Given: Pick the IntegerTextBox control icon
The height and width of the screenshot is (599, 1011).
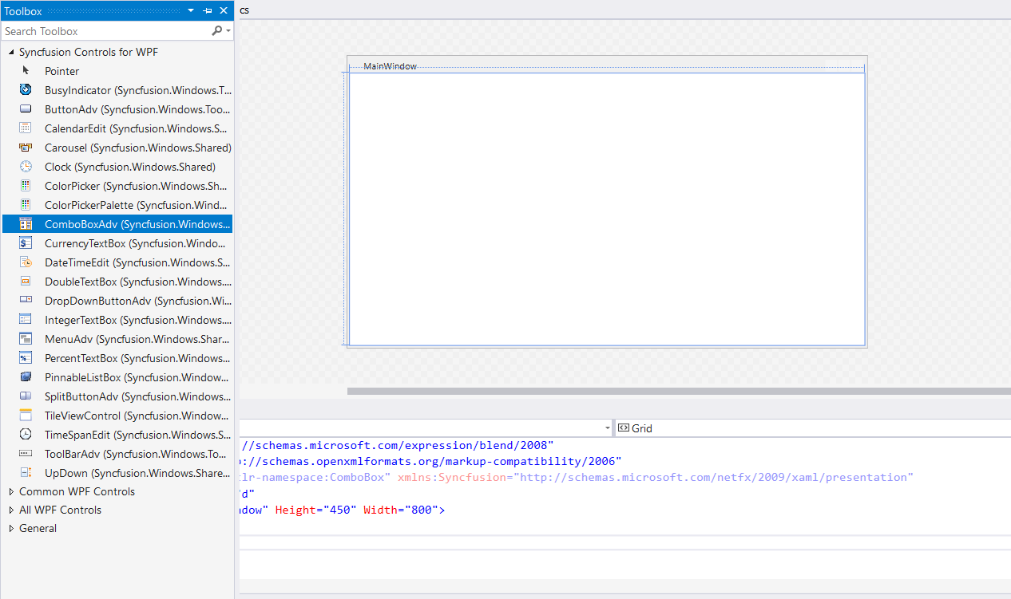Looking at the screenshot, I should (26, 320).
